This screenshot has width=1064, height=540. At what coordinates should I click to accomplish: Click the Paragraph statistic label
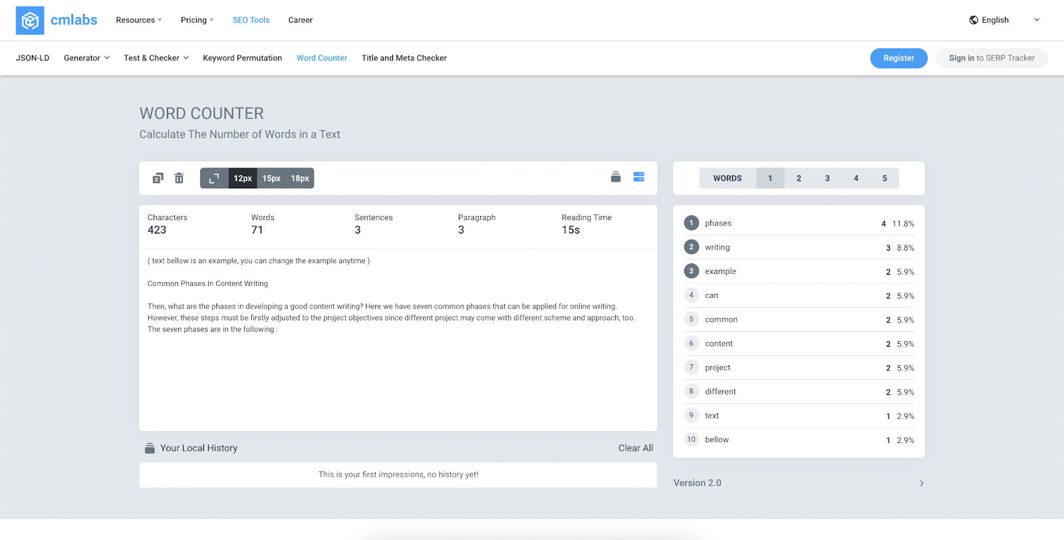click(x=477, y=217)
